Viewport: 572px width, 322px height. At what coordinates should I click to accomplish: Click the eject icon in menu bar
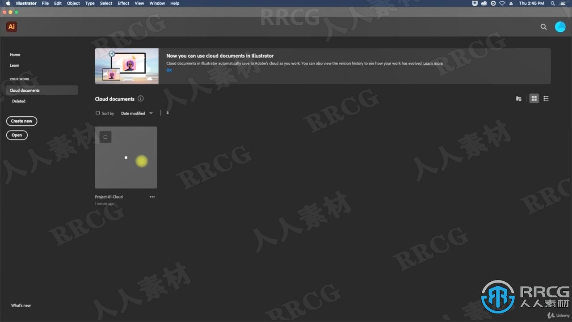511,3
